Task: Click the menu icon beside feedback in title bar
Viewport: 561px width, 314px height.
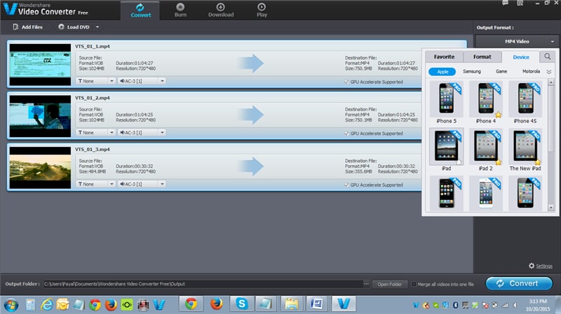Action: point(520,3)
